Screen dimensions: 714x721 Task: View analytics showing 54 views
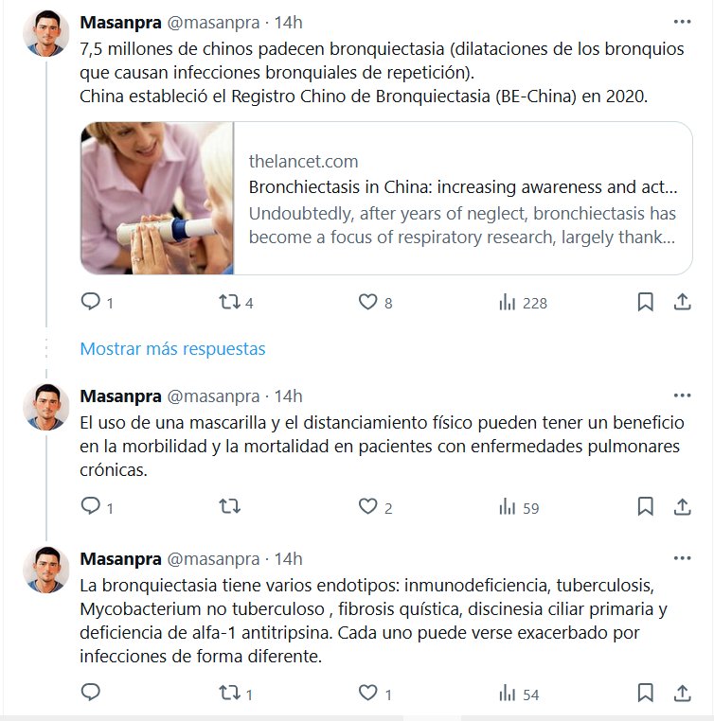click(519, 694)
